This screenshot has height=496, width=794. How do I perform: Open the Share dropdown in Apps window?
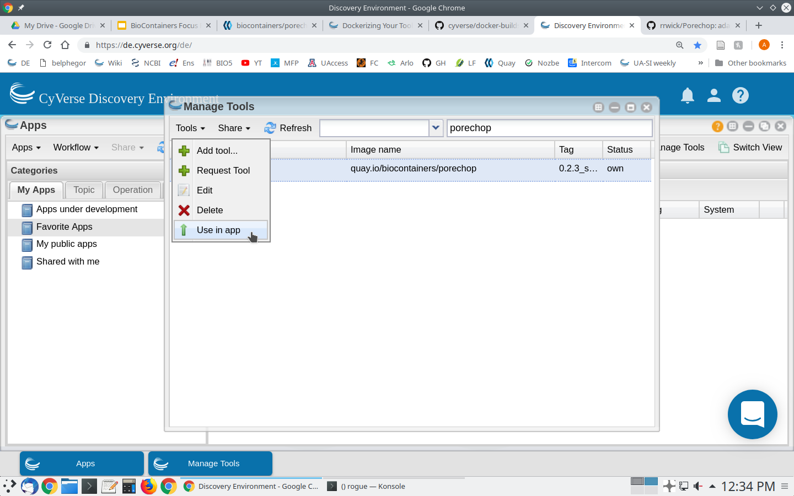127,147
